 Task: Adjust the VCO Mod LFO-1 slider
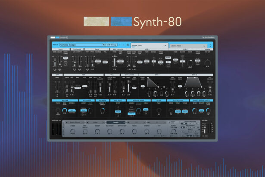[75, 62]
